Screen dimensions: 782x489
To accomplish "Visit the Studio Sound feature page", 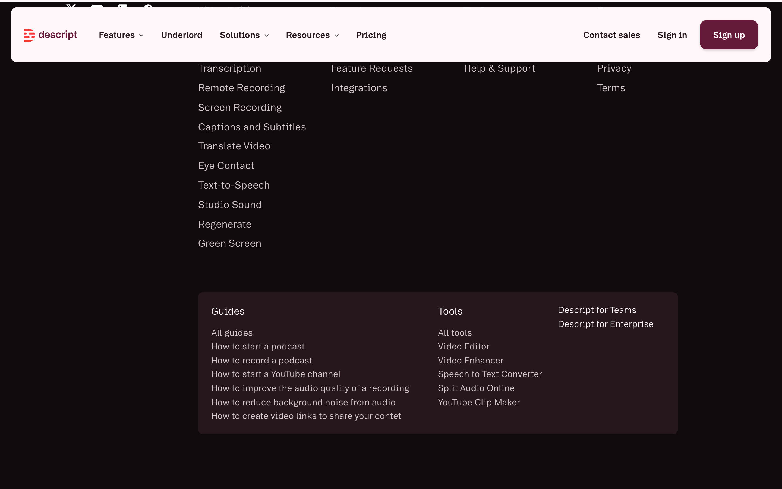I will click(230, 205).
